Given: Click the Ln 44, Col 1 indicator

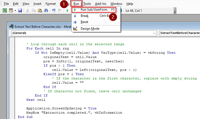Looking at the screenshot, I should click(x=134, y=11).
